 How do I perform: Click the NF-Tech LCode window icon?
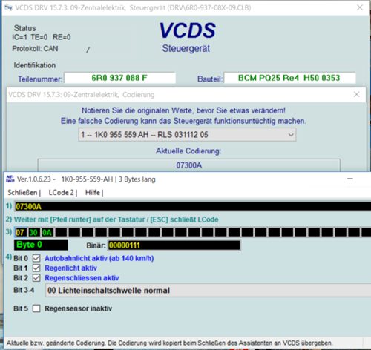click(10, 179)
